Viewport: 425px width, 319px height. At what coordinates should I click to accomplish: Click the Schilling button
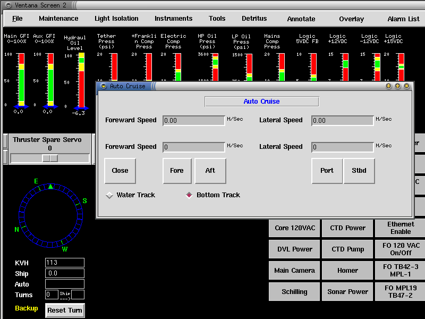(295, 292)
